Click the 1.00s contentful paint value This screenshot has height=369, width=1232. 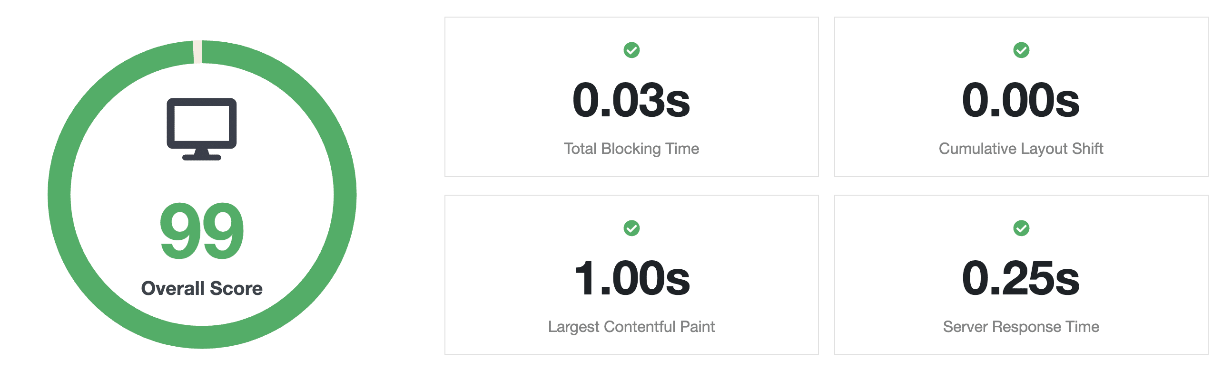pos(631,278)
